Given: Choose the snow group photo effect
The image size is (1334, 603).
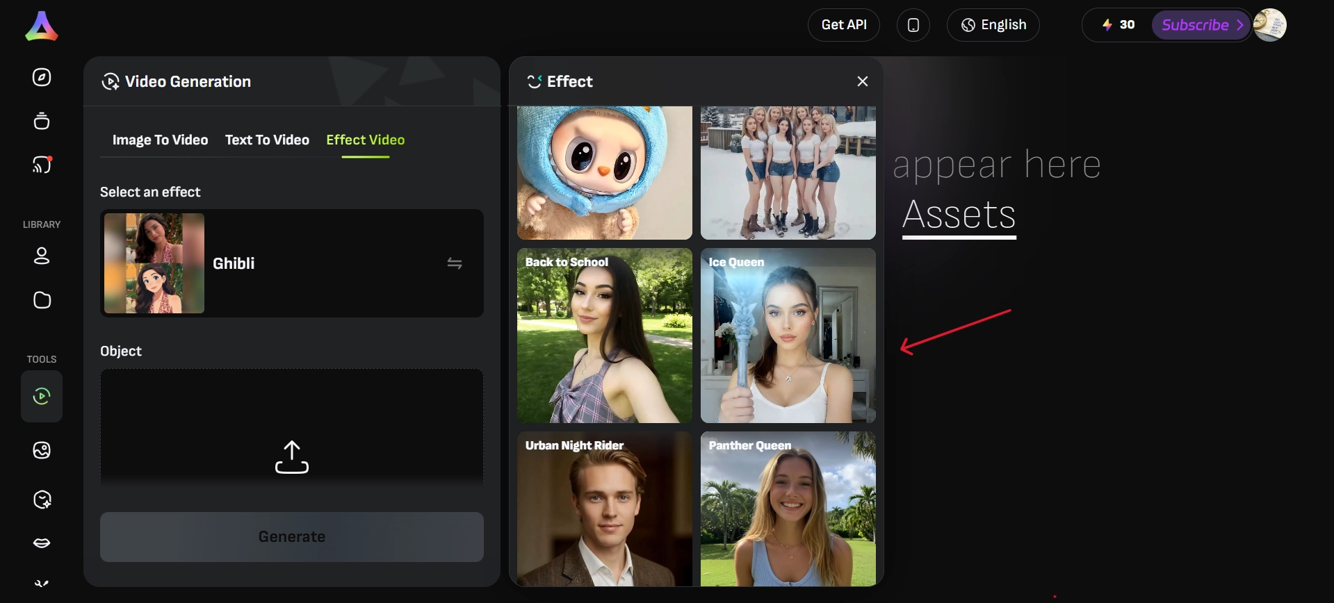Looking at the screenshot, I should point(788,173).
